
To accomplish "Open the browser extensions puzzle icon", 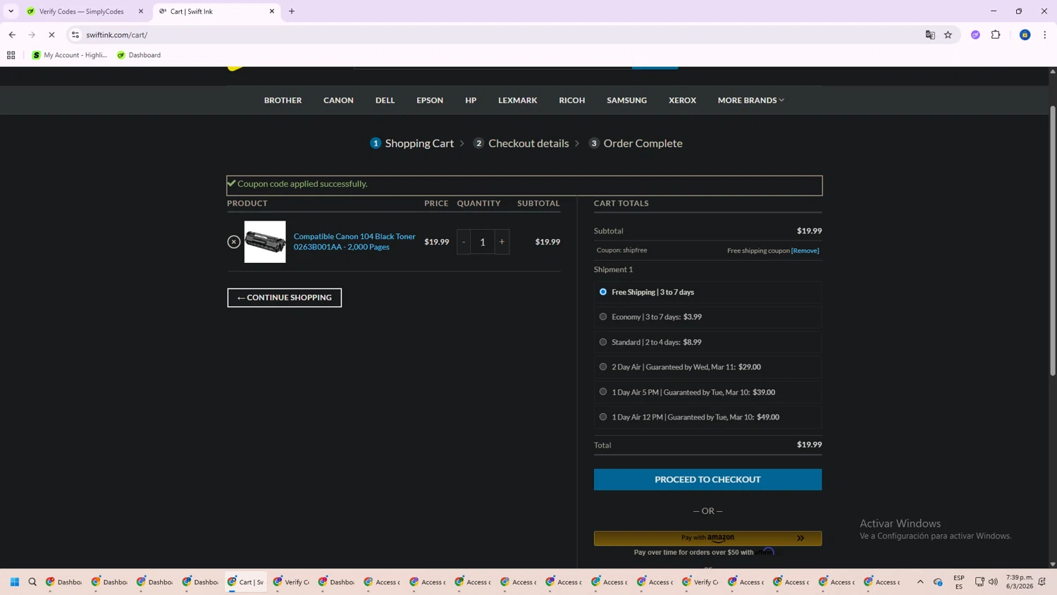I will pyautogui.click(x=996, y=35).
